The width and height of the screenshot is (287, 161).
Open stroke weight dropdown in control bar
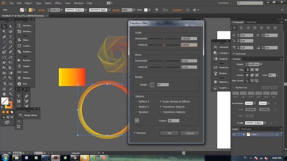coord(62,10)
